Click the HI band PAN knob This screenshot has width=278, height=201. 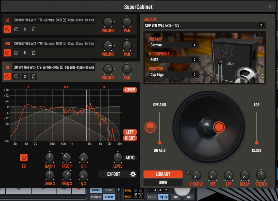pyautogui.click(x=127, y=69)
